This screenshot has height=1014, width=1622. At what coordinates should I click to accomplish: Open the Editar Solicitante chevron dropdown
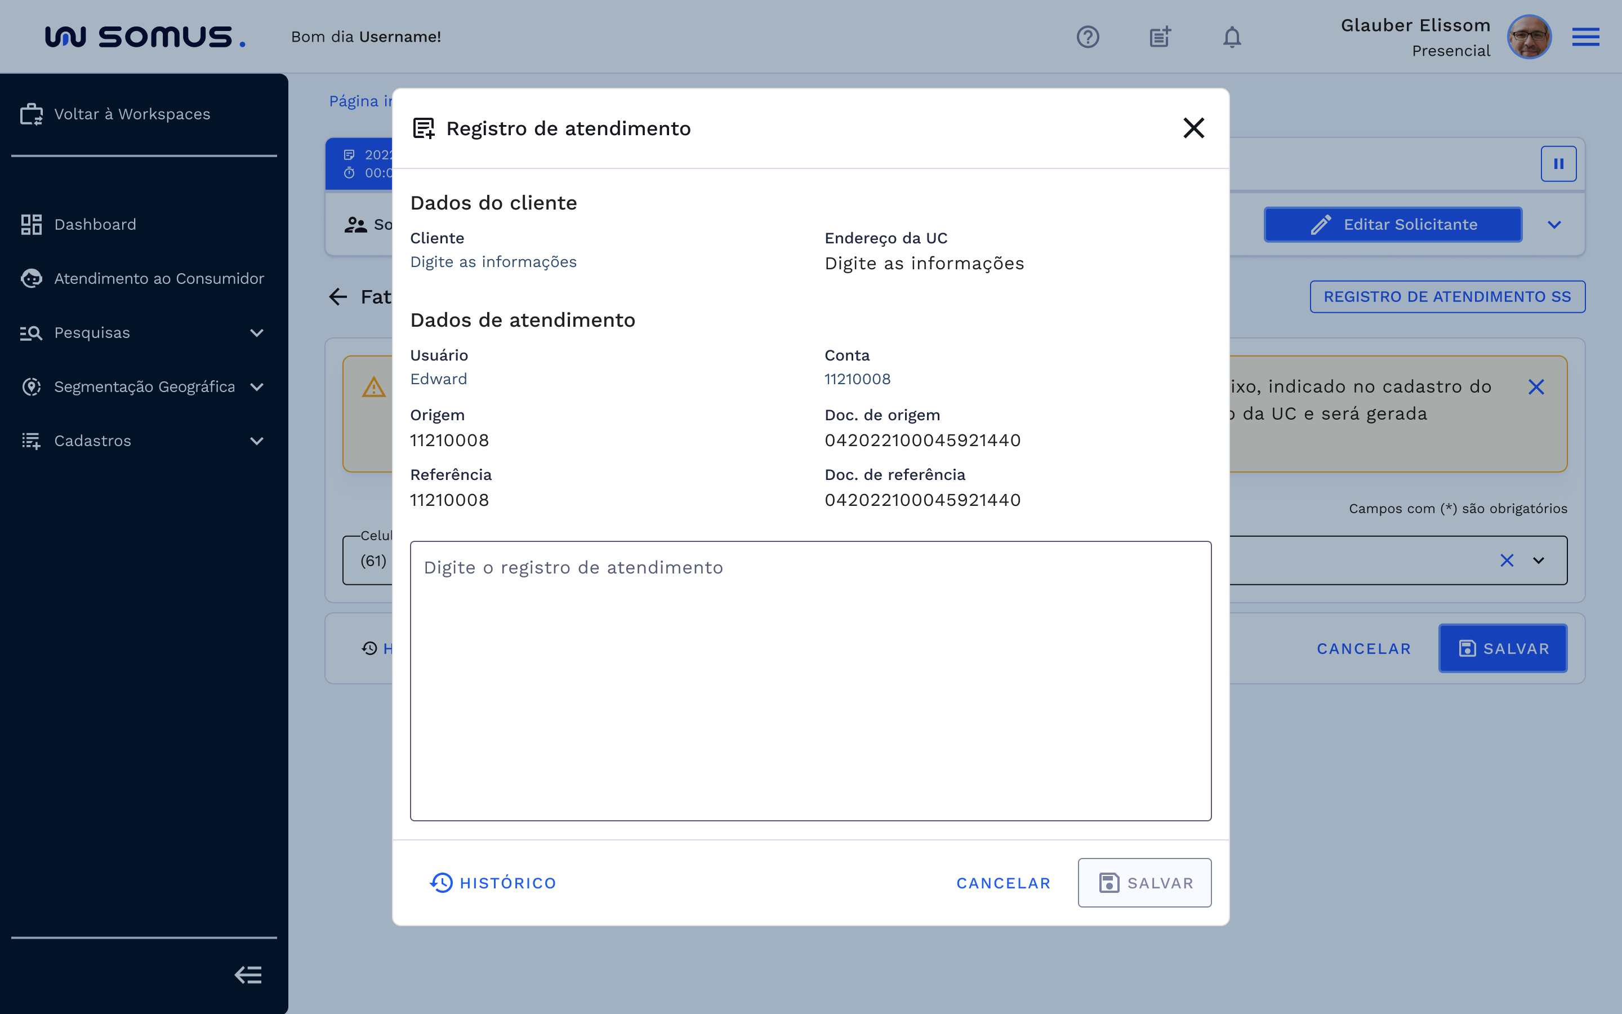(x=1555, y=225)
